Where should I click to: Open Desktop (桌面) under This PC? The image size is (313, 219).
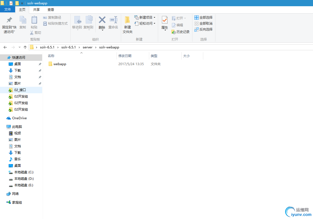[15, 165]
